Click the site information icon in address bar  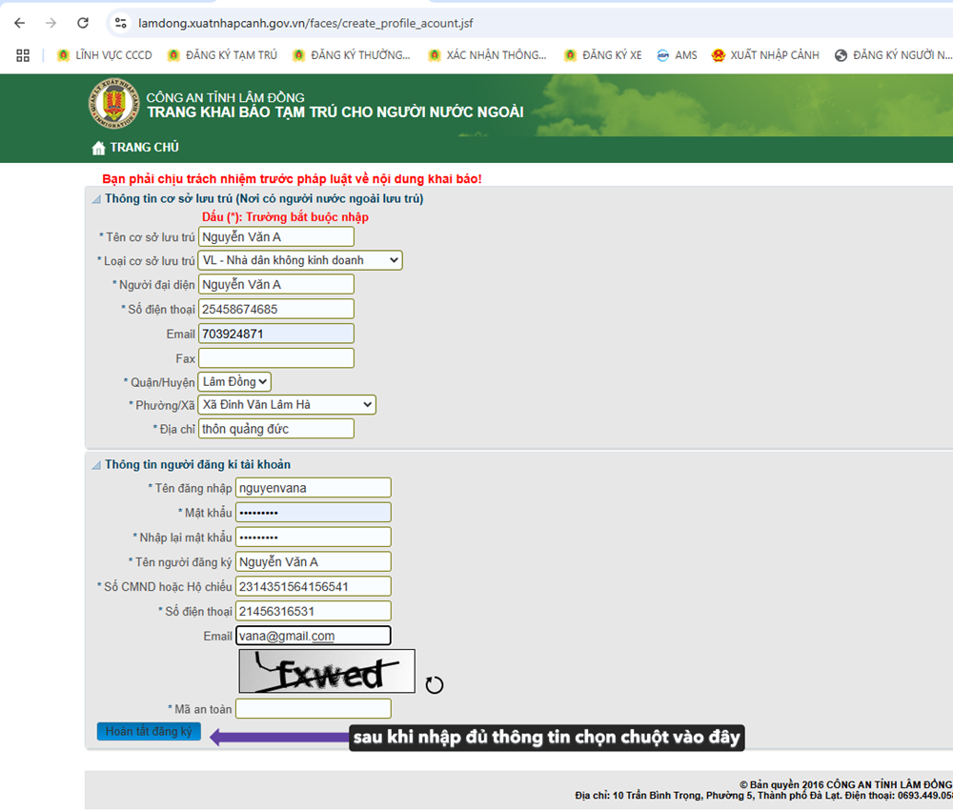click(119, 23)
